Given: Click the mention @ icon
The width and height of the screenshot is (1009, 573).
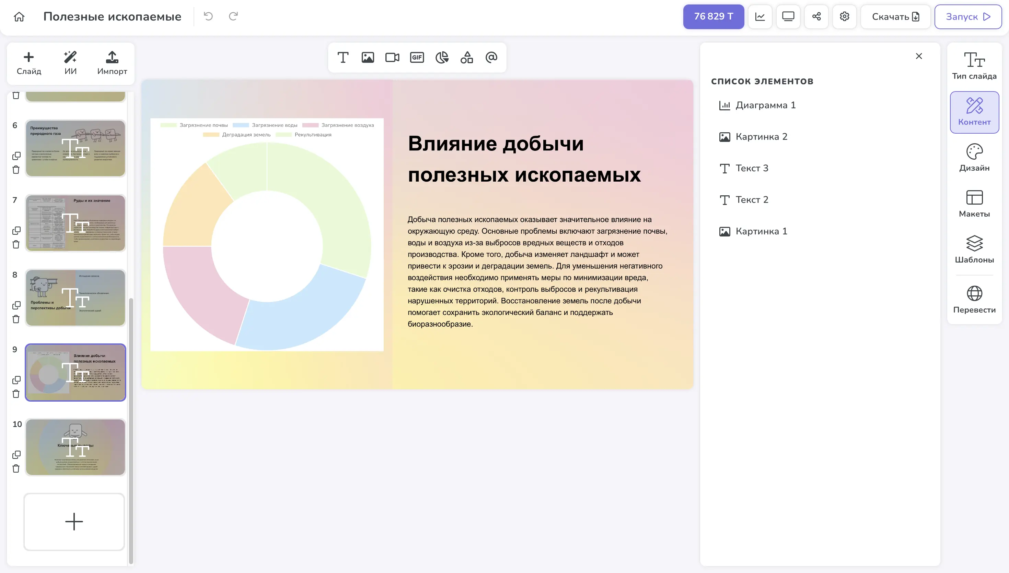Looking at the screenshot, I should click(x=491, y=58).
